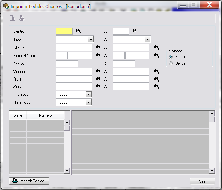This screenshot has width=222, height=190.
Task: Click the printer toolbar icon
Action: point(22,18)
